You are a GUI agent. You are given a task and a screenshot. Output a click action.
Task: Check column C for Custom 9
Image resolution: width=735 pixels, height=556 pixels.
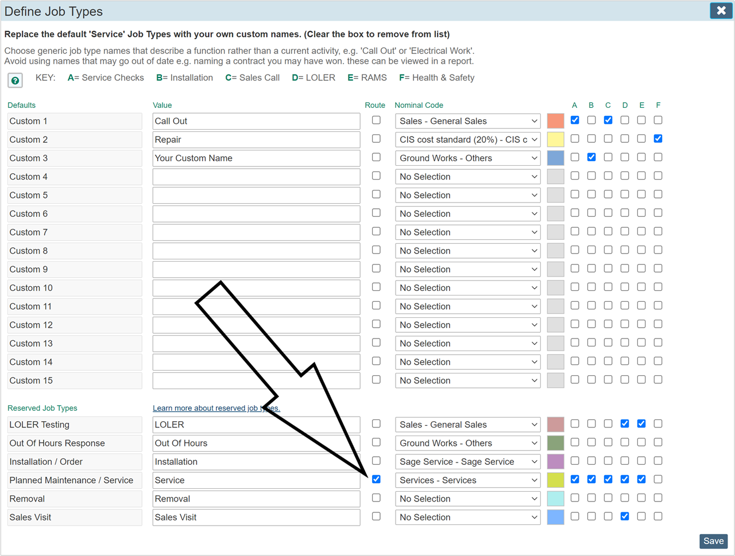coord(608,268)
